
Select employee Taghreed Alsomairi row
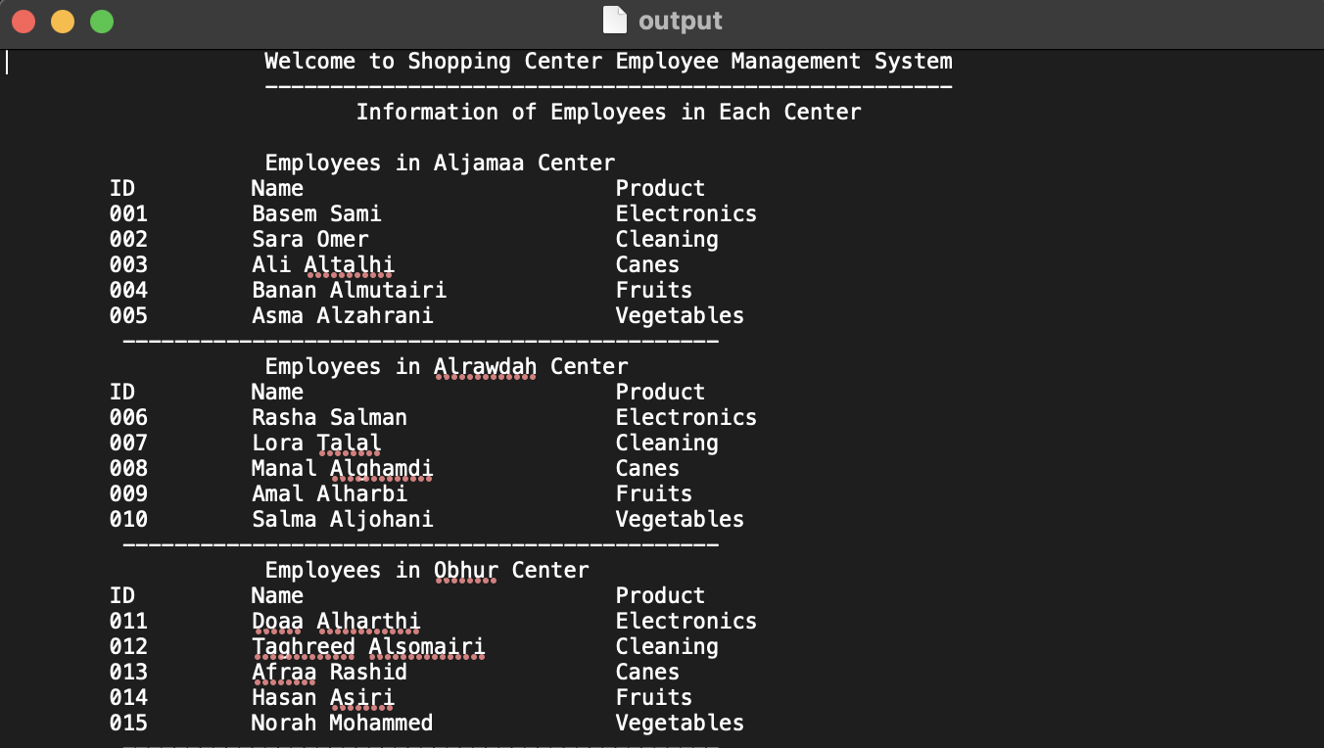[368, 646]
